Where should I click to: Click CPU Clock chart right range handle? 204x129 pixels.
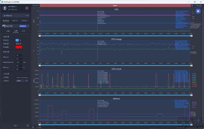(x=191, y=95)
